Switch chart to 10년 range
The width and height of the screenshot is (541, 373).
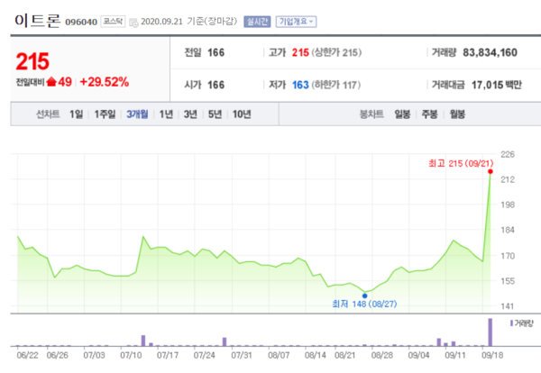pyautogui.click(x=242, y=114)
